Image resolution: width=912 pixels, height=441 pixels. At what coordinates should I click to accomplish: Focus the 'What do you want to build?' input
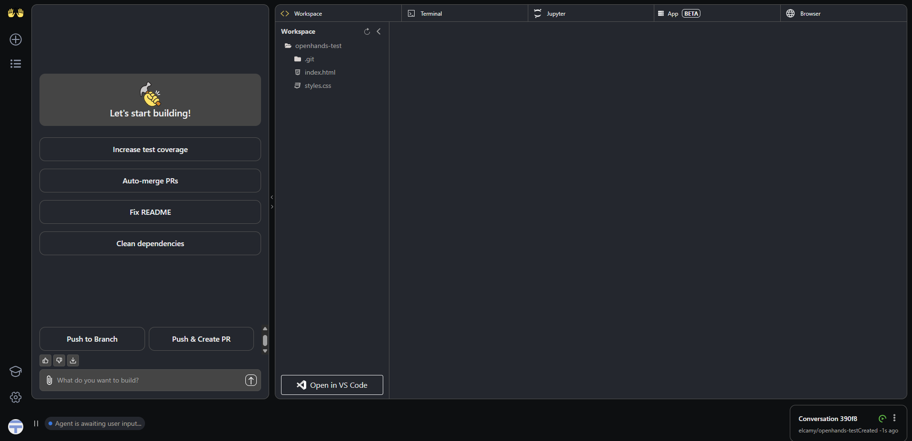[147, 380]
